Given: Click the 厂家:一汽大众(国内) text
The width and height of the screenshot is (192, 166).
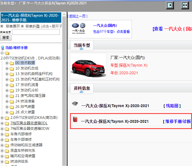Looking at the screenshot, I should [128, 58].
